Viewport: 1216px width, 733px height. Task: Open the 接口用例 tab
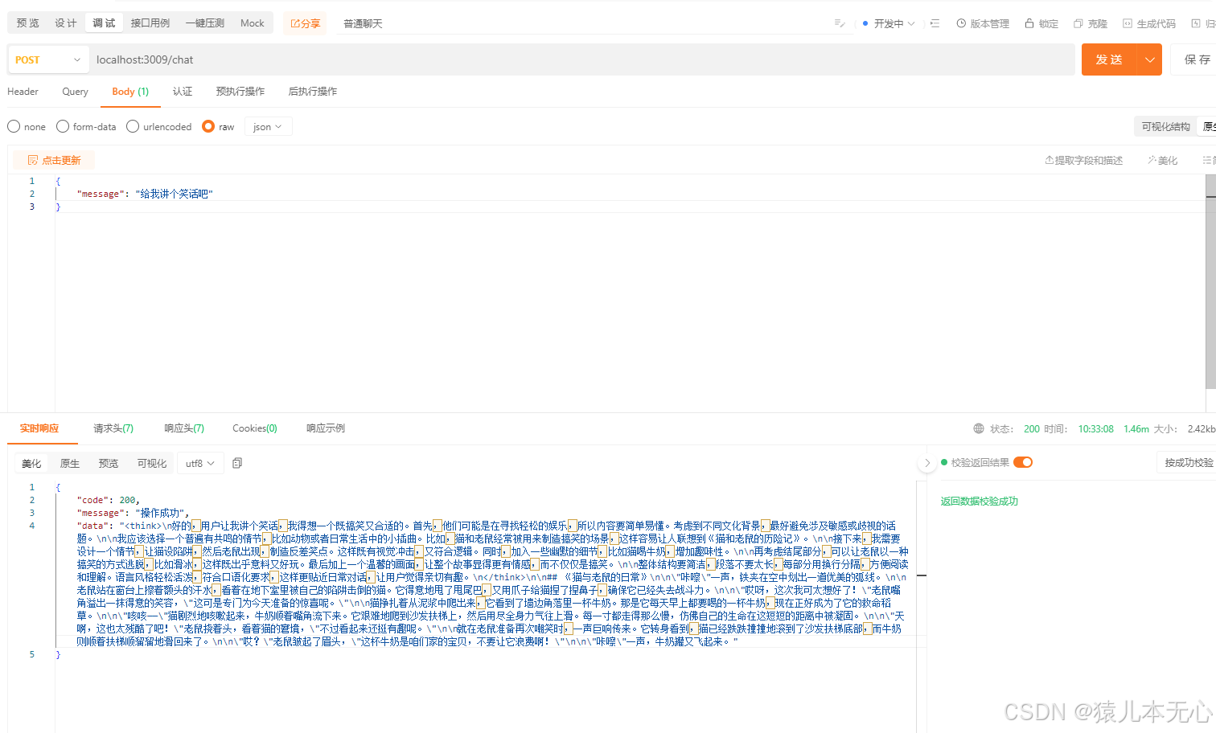[150, 23]
